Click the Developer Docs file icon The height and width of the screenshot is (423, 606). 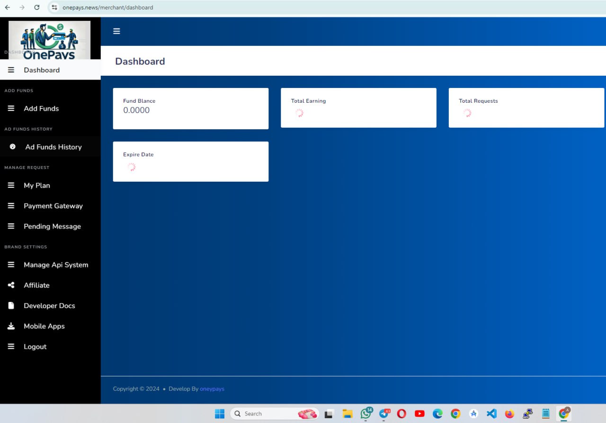point(11,306)
